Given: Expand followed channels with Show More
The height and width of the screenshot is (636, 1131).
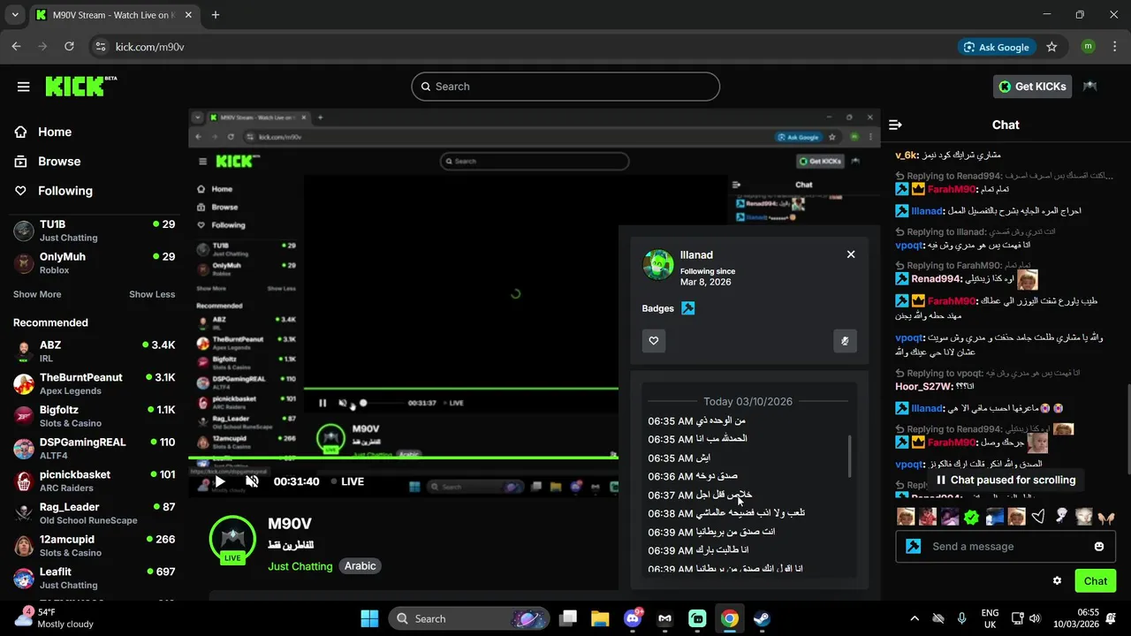Looking at the screenshot, I should (x=37, y=294).
